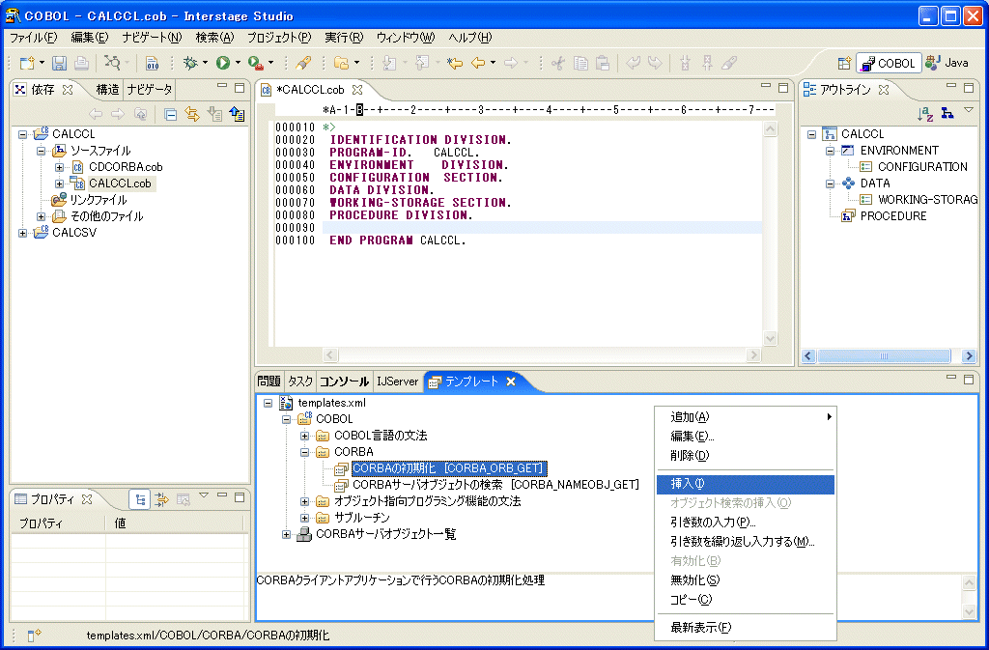Choose 最新表示(F) in context menu
989x650 pixels.
coord(746,628)
